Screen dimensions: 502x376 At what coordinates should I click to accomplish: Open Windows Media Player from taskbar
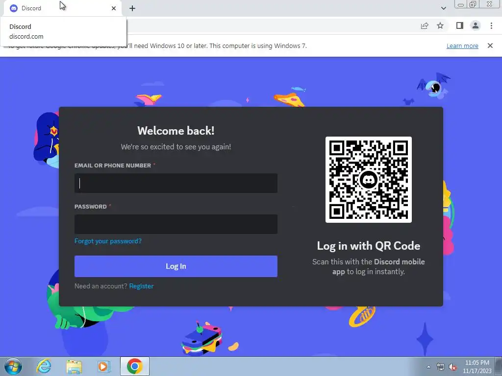104,366
